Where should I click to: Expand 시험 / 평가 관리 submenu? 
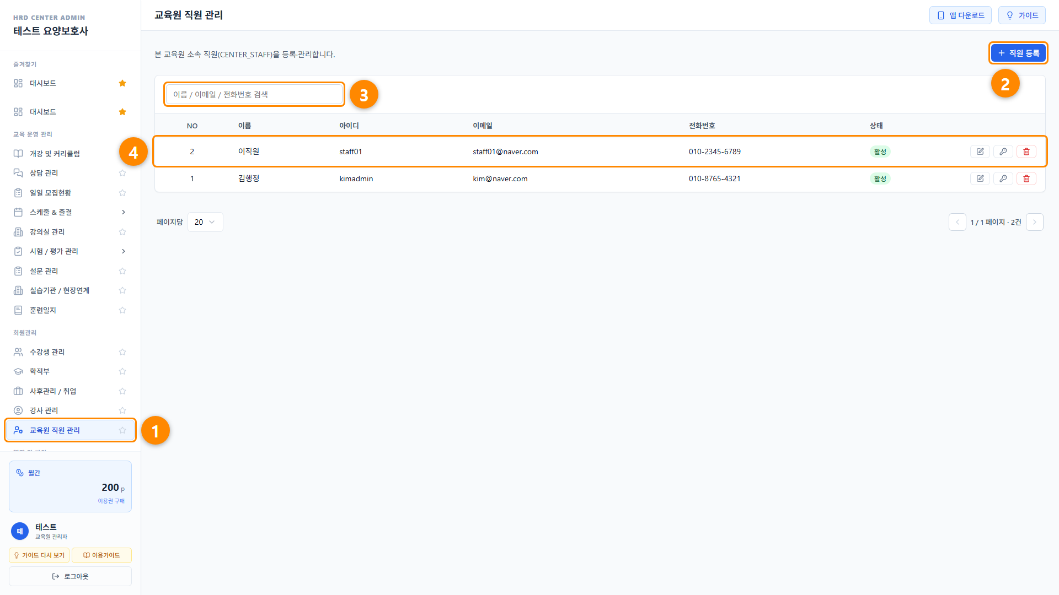pyautogui.click(x=124, y=251)
